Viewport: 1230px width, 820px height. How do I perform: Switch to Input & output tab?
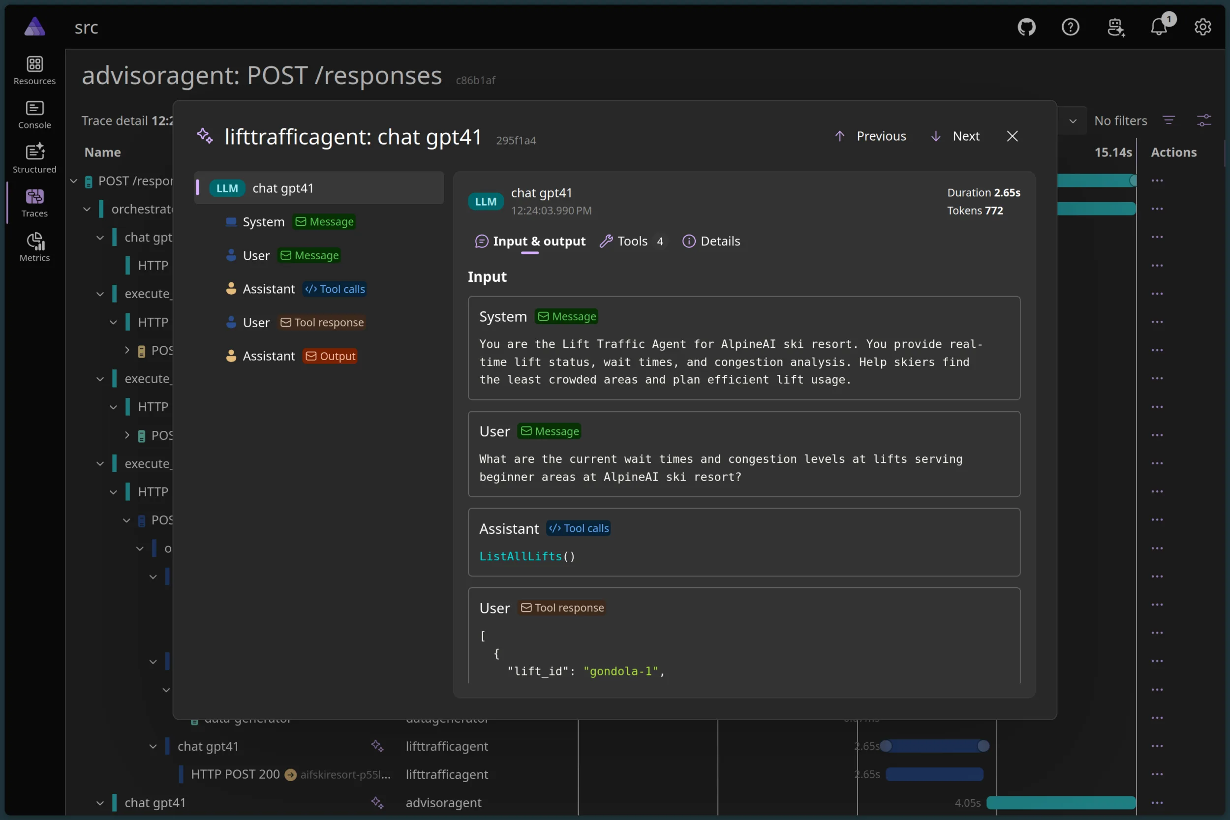point(530,241)
